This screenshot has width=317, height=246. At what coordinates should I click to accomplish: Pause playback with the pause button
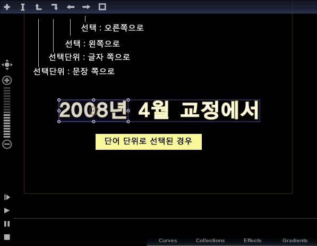[7, 224]
